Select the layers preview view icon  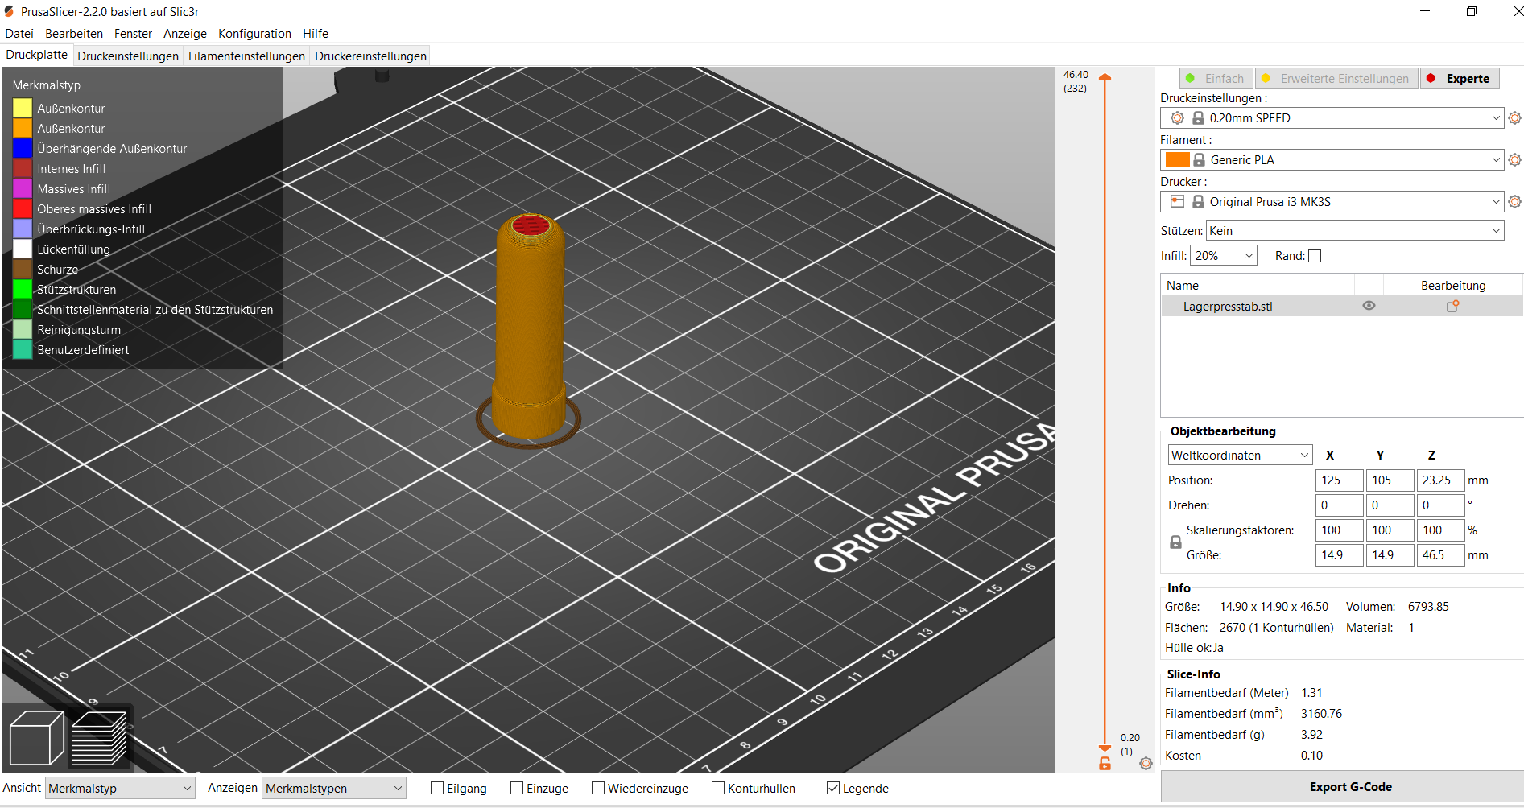[99, 738]
